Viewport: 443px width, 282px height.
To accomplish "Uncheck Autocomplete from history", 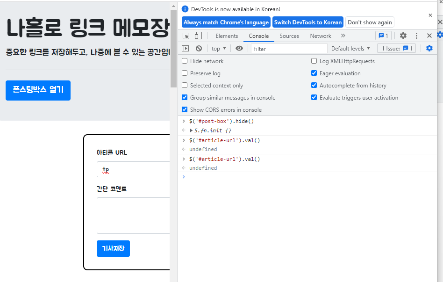I will [314, 85].
